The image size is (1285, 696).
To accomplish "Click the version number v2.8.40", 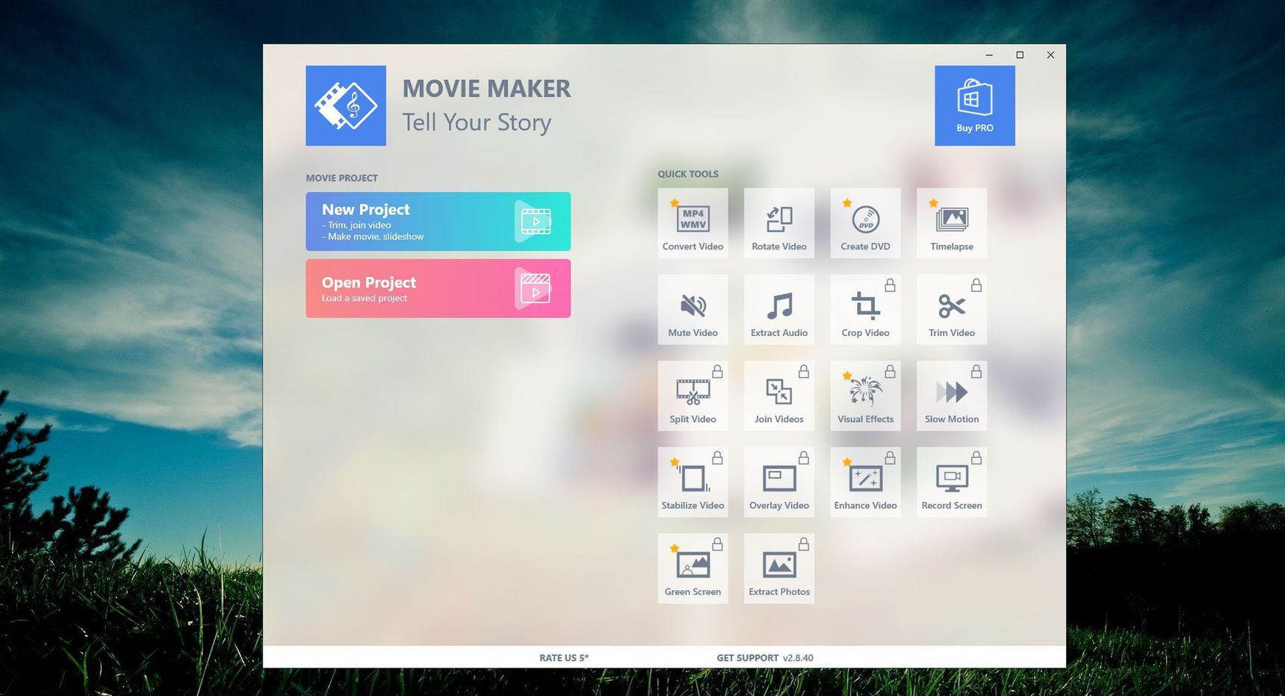I will click(798, 658).
